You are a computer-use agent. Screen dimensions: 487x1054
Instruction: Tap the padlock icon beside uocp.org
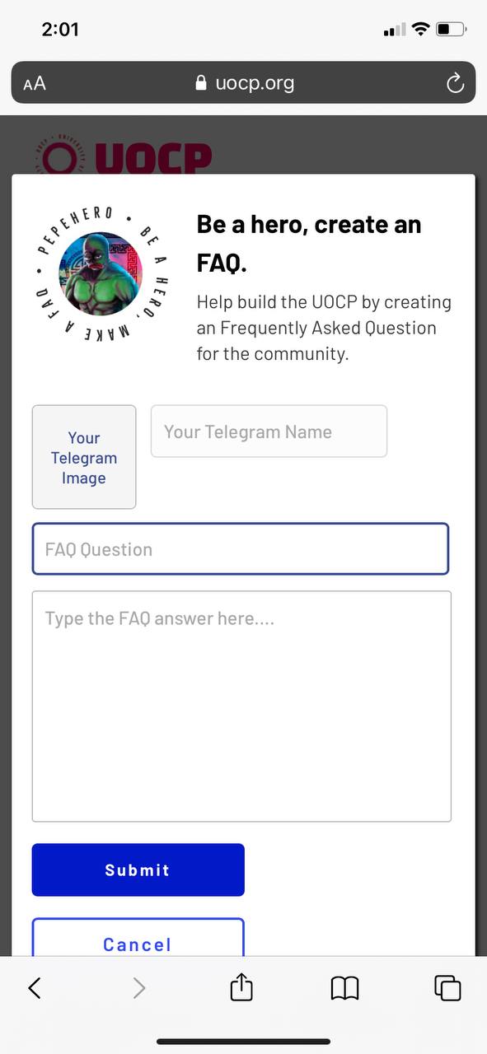200,83
